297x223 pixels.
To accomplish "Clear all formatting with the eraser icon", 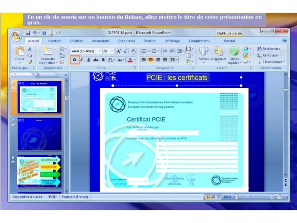I will (x=133, y=51).
